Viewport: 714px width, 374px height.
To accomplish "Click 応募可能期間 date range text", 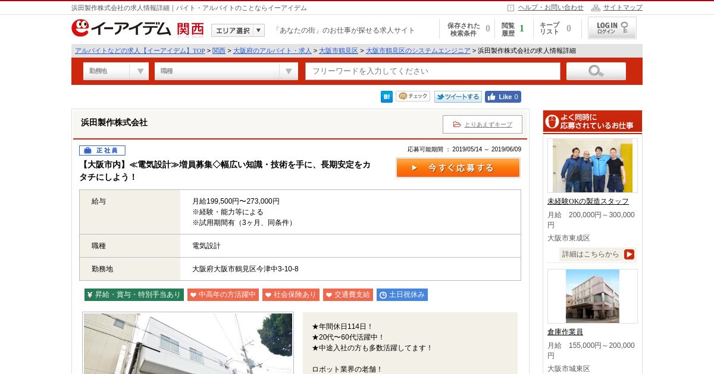I will point(464,150).
